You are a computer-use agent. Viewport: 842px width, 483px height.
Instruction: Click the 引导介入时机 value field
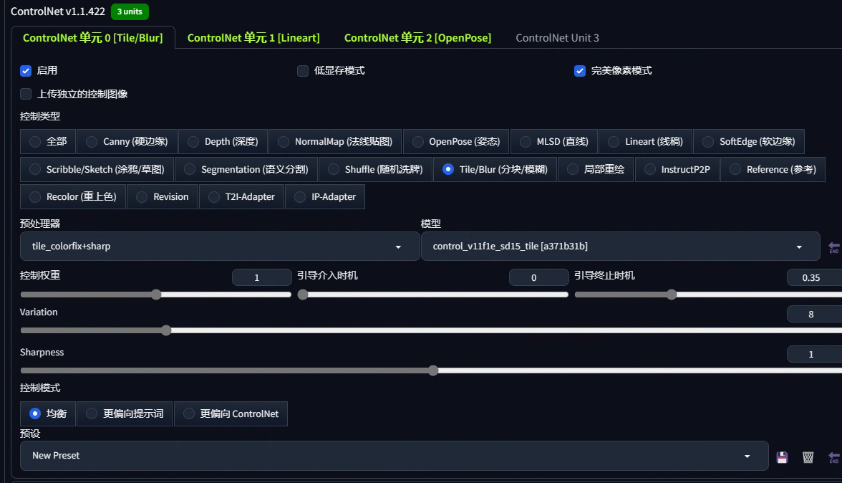coord(539,277)
